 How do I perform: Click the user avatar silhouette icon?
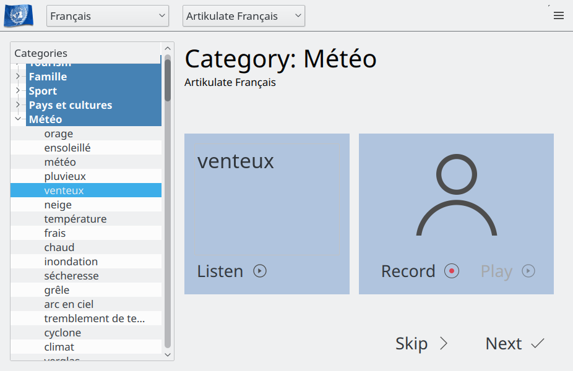click(x=457, y=195)
